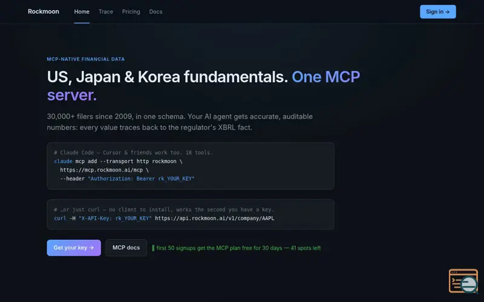Image resolution: width=484 pixels, height=302 pixels.
Task: Click the api.rockmoon.ai company AAPL URL
Action: coord(215,218)
